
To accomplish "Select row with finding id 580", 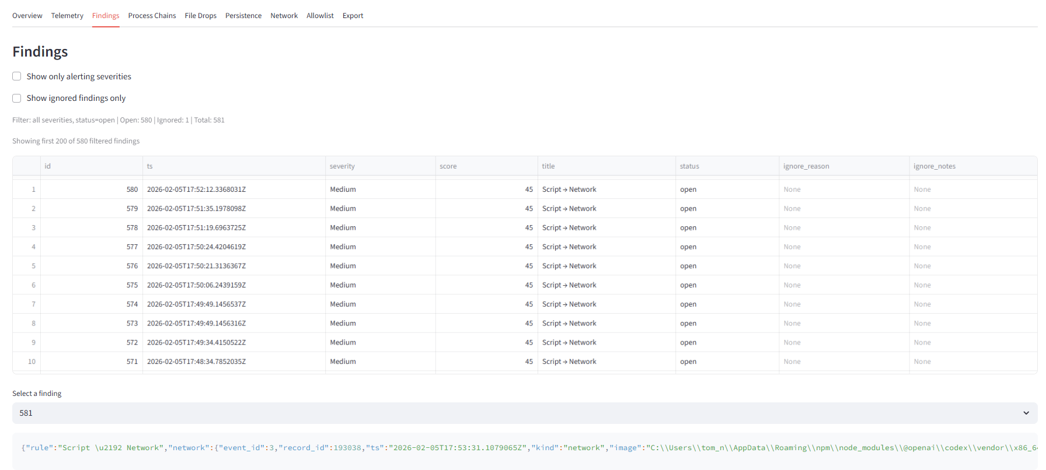I will pos(132,190).
